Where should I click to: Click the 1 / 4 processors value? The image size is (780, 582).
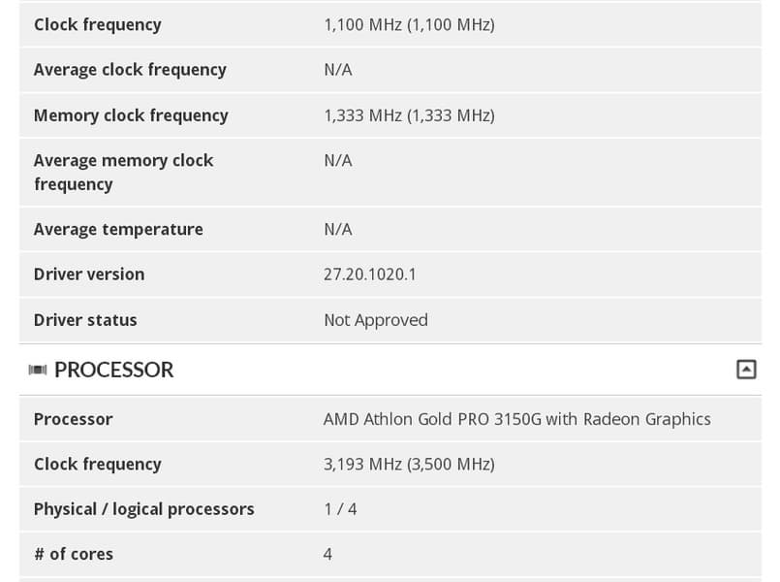pyautogui.click(x=340, y=509)
